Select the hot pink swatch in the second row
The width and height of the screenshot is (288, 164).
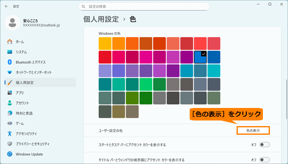(146, 57)
